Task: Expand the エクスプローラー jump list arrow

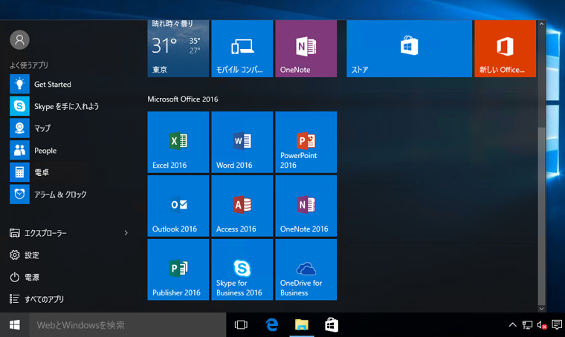Action: (x=126, y=233)
